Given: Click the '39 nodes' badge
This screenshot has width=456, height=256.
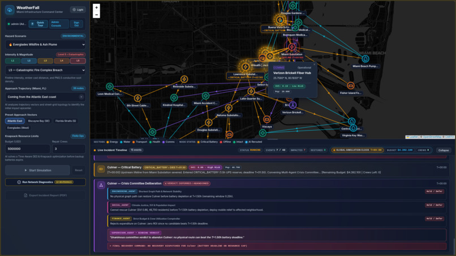Looking at the screenshot, I should (78, 88).
